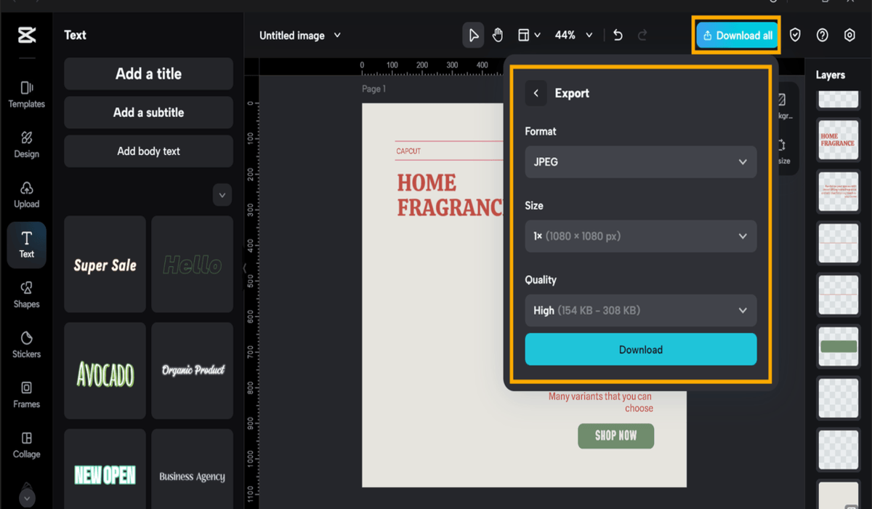Collapse the left Text panel
The height and width of the screenshot is (509, 872).
(x=245, y=268)
